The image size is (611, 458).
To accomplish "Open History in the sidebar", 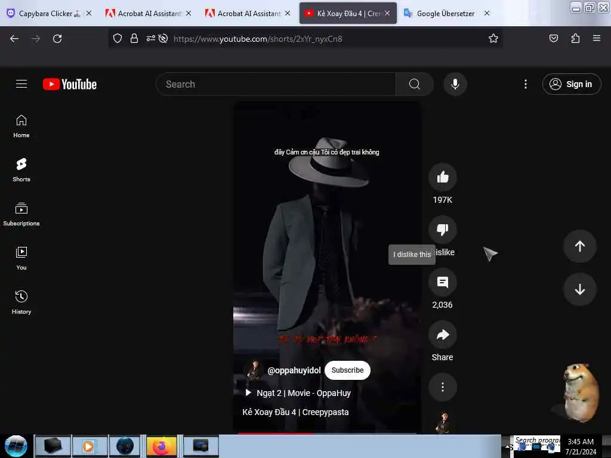I will click(x=21, y=302).
